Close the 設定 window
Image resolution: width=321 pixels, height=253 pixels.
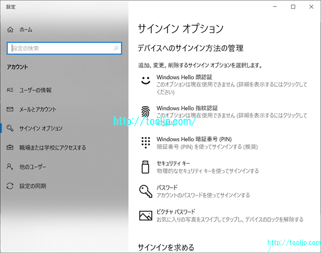[x=311, y=7]
